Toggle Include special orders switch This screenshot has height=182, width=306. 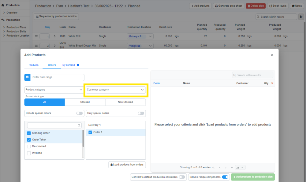79,113
